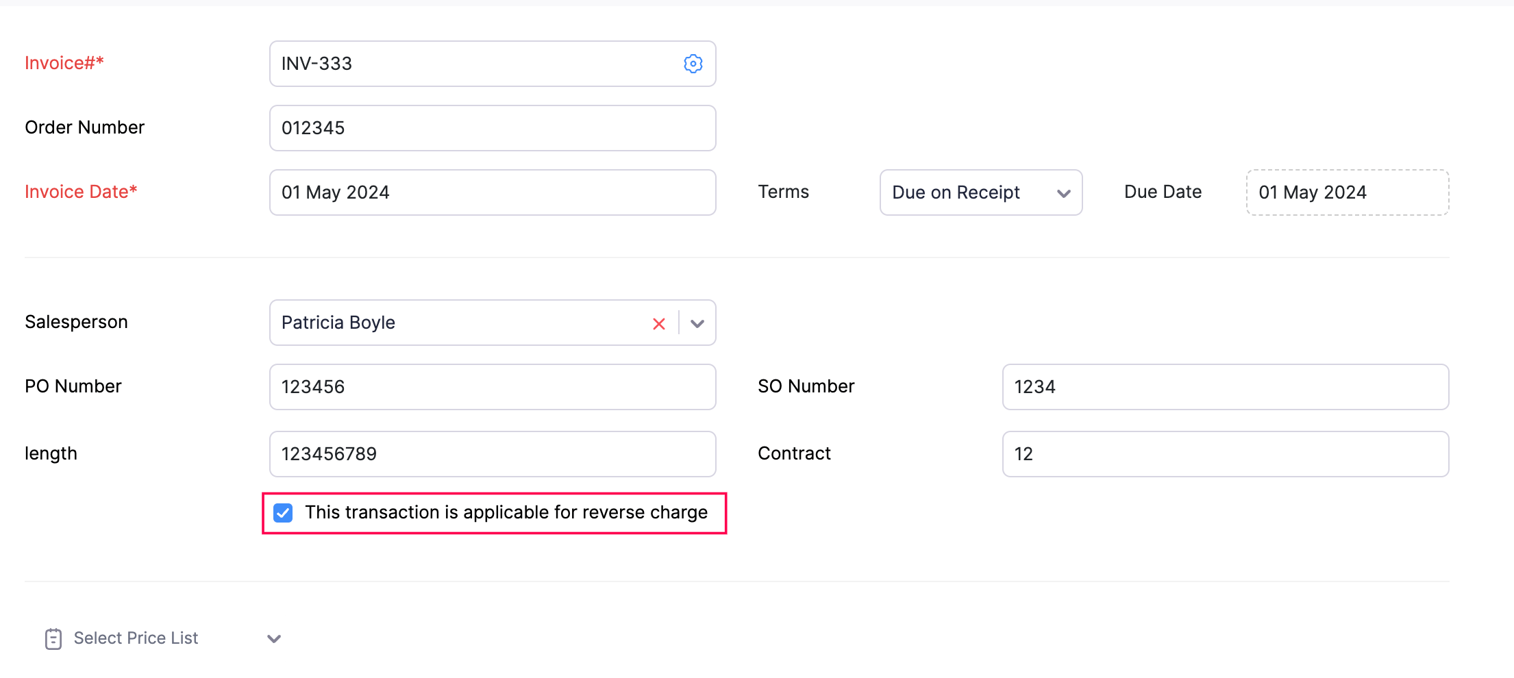Screen dimensions: 1514x678
Task: Expand the salesperson dropdown arrow
Action: (x=697, y=323)
